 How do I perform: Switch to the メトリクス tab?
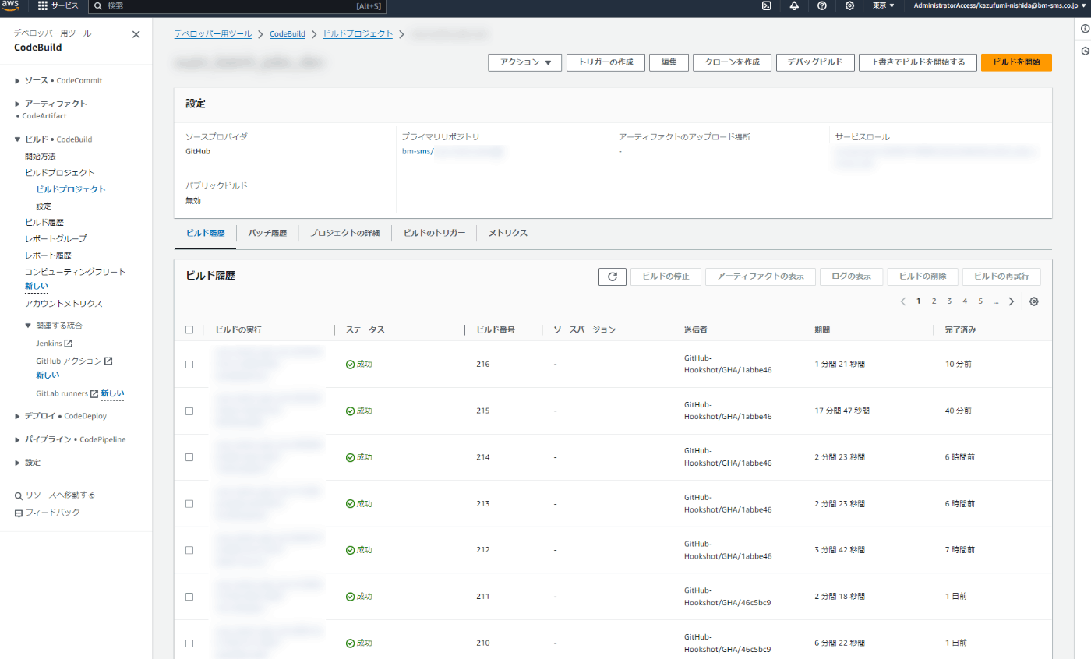click(507, 233)
